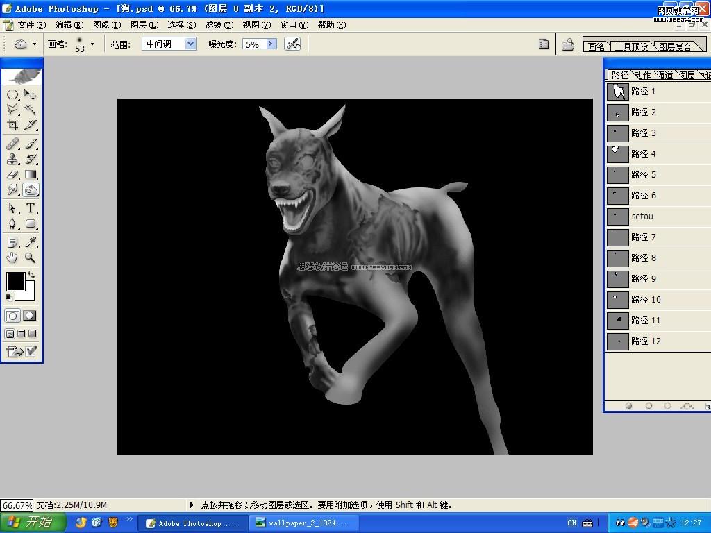The height and width of the screenshot is (533, 711).
Task: Switch to Standard editing mode
Action: tap(12, 316)
